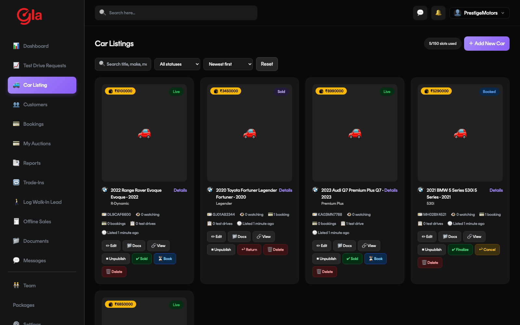Reset the listing filters
This screenshot has width=520, height=325.
(x=267, y=64)
